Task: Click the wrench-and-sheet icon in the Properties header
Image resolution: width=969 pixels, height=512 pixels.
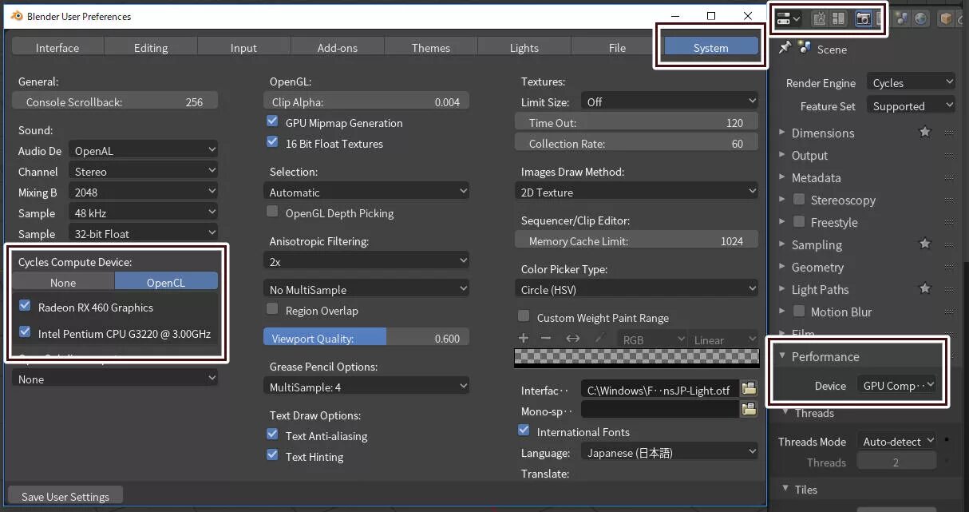Action: click(819, 18)
